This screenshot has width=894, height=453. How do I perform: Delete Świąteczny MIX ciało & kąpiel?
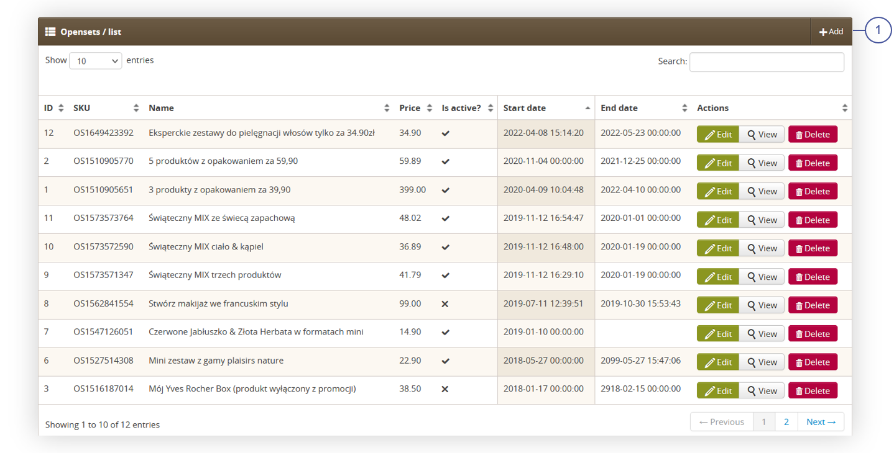click(813, 248)
